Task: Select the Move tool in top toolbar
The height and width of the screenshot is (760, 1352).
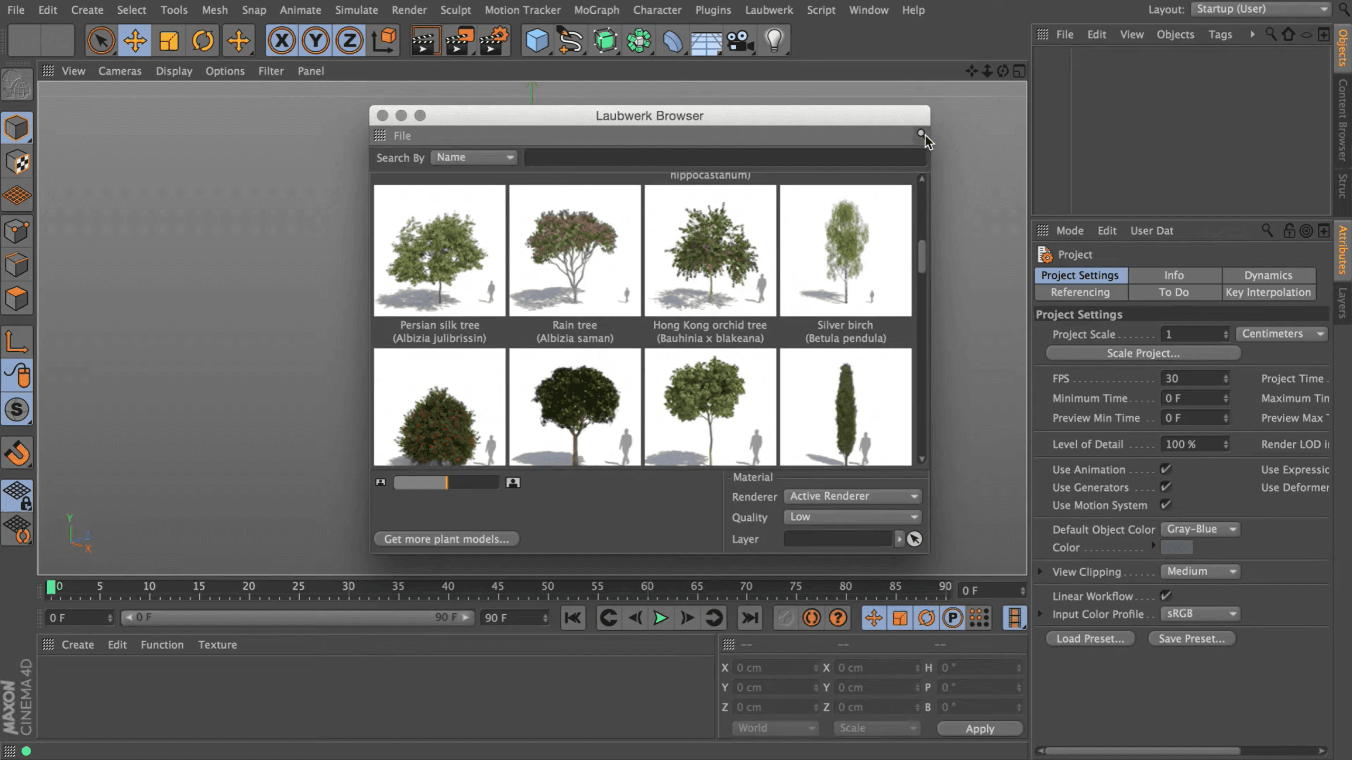Action: 135,40
